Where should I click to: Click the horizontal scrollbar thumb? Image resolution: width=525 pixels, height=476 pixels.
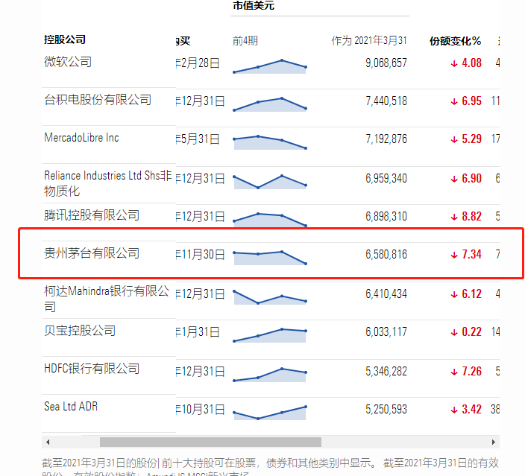click(210, 442)
